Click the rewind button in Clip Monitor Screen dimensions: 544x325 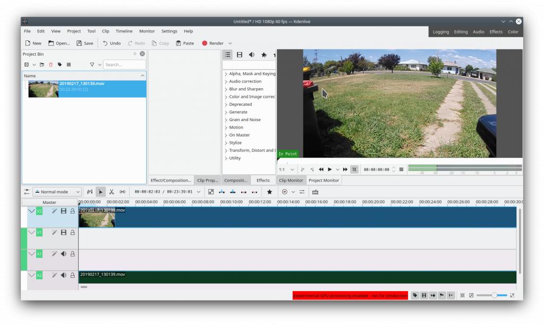point(321,169)
